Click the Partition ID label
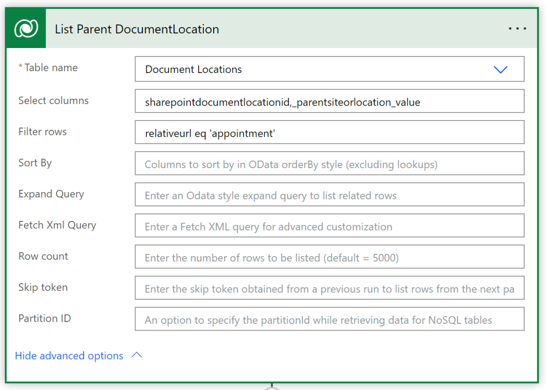 (44, 319)
